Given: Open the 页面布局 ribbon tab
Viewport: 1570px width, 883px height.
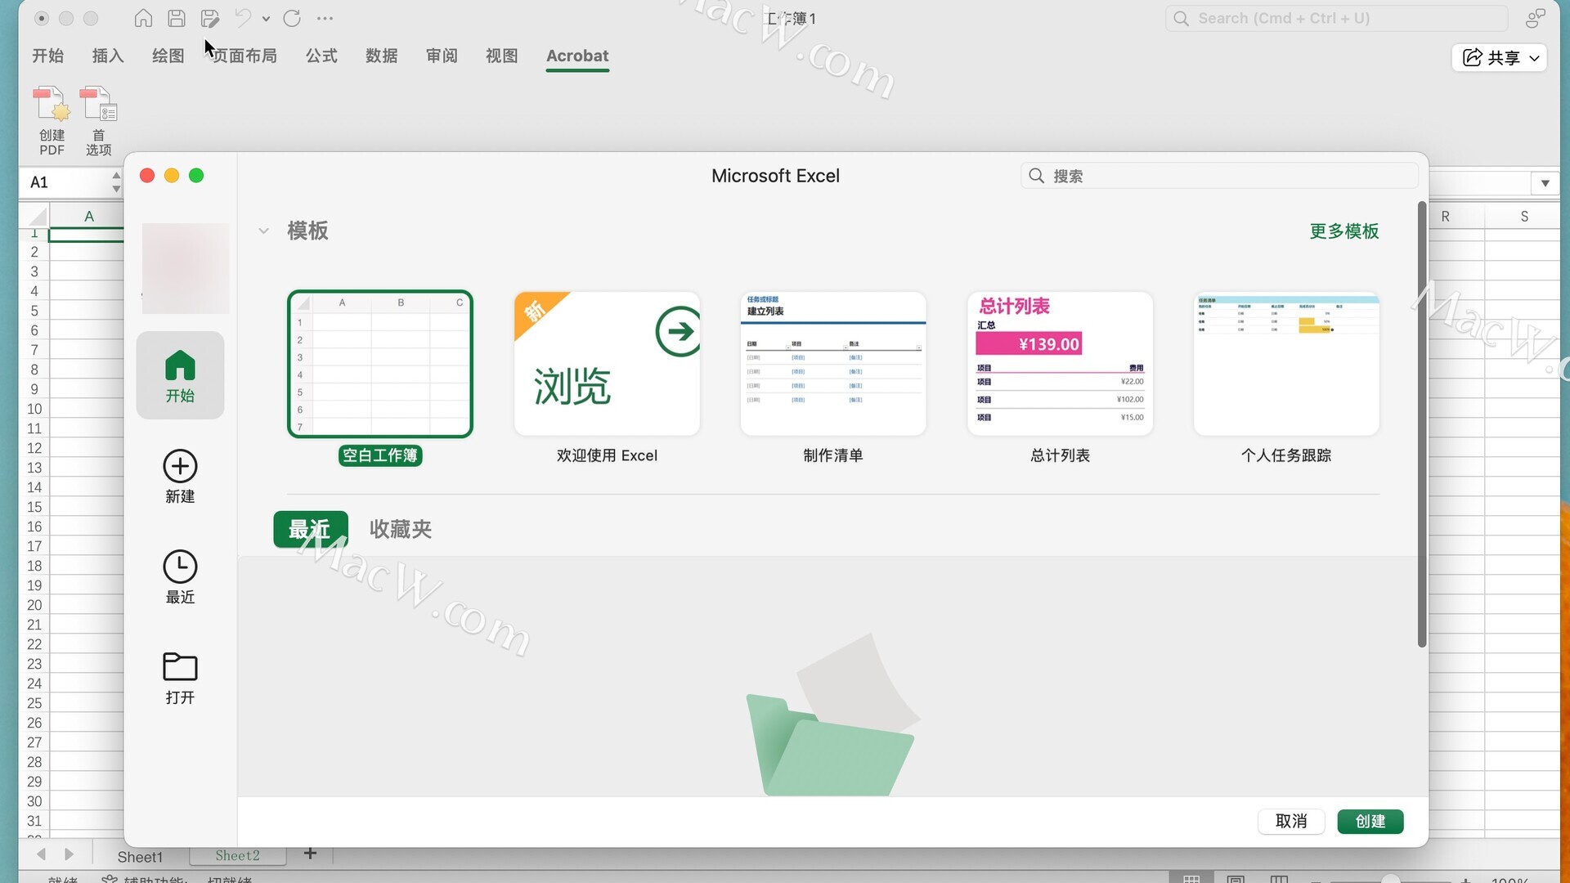Looking at the screenshot, I should 244,56.
